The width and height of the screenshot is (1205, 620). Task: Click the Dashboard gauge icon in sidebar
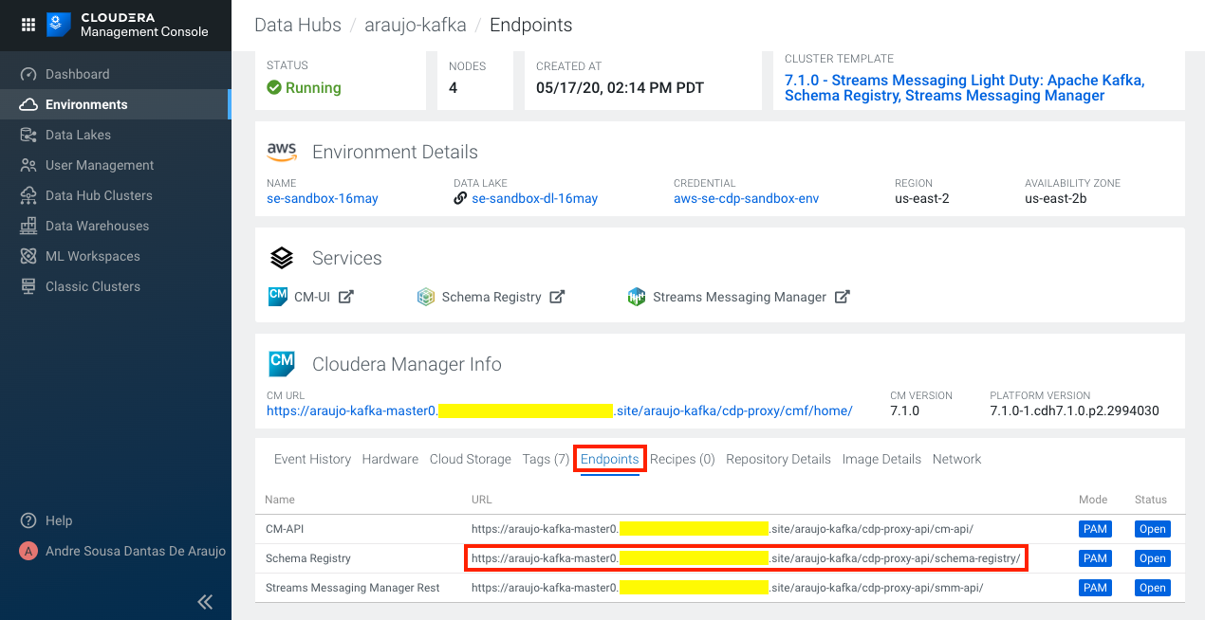(28, 74)
